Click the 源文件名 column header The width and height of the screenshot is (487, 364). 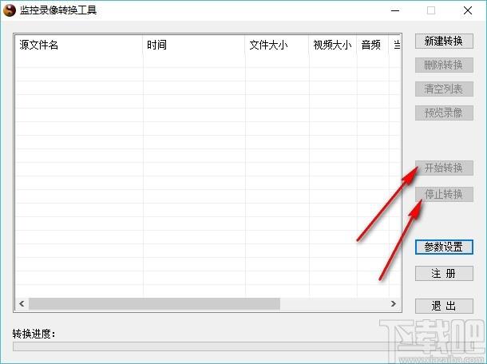[x=79, y=45]
